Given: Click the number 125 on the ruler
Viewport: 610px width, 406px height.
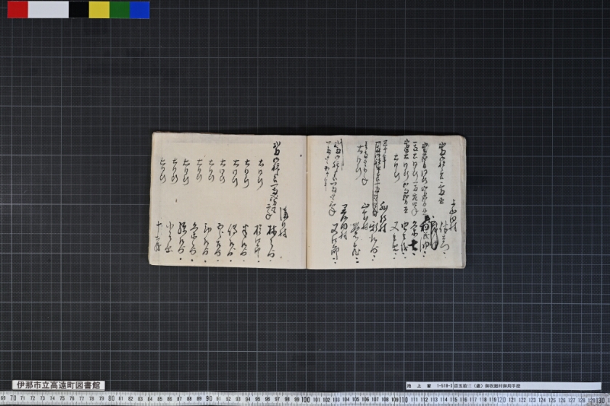Looking at the screenshot, I should (551, 400).
